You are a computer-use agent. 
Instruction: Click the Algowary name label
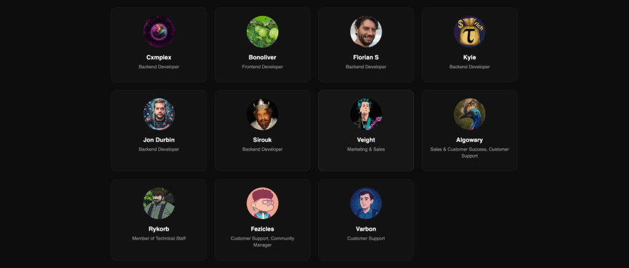(x=469, y=140)
